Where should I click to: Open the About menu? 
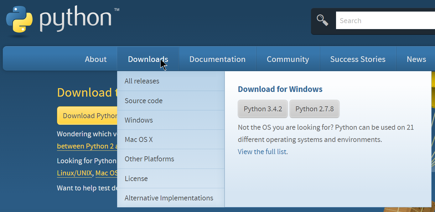click(96, 59)
